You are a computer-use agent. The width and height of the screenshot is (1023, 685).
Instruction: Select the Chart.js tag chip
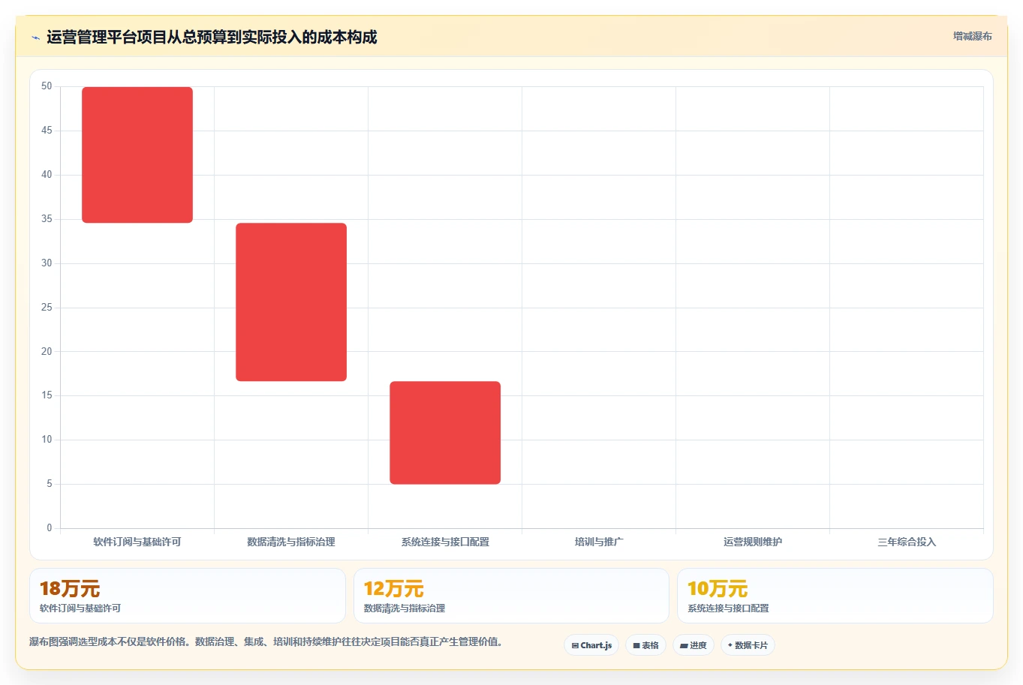(x=591, y=645)
